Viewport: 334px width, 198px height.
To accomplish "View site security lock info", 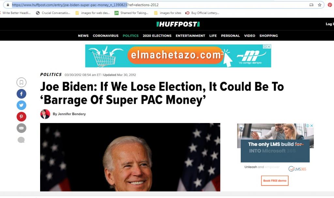I will pyautogui.click(x=8, y=5).
